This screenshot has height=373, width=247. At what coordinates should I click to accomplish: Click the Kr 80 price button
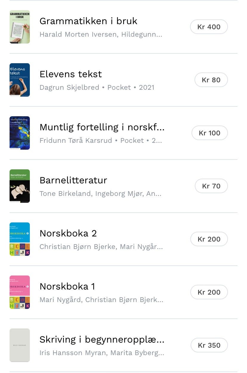(x=211, y=80)
